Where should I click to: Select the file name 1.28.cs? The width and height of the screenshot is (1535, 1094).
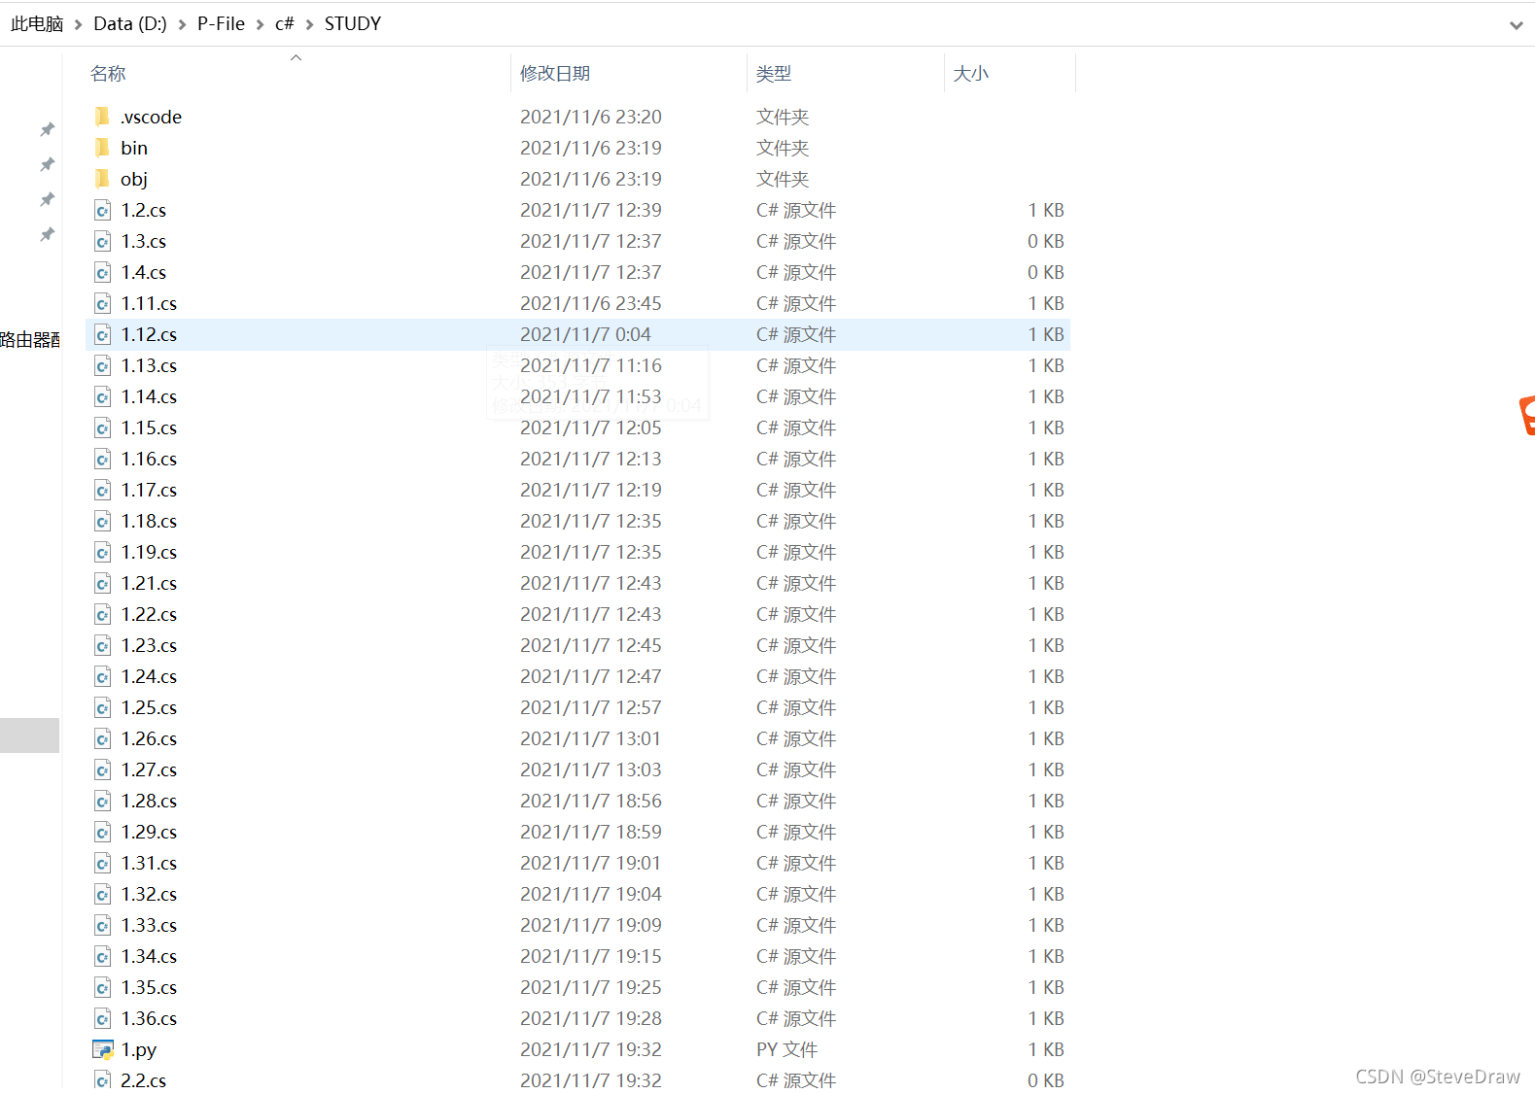[x=149, y=801]
